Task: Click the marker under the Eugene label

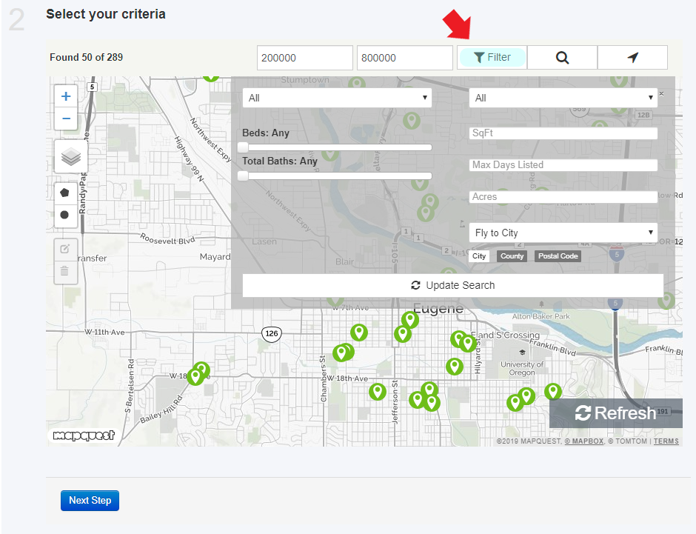Action: click(409, 320)
